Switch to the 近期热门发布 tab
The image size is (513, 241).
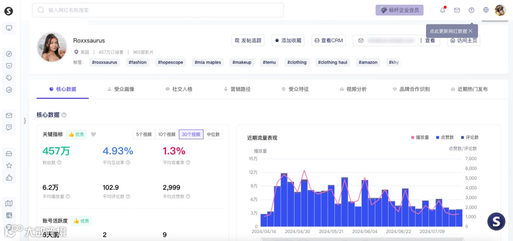click(x=469, y=89)
